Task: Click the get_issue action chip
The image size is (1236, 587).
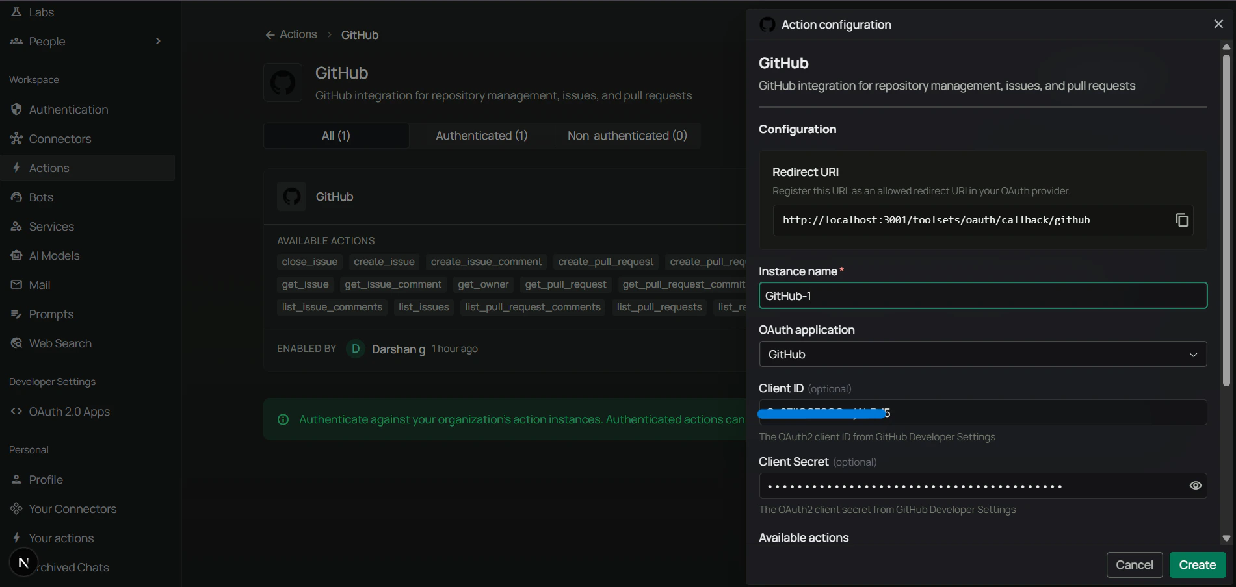Action: pyautogui.click(x=305, y=284)
